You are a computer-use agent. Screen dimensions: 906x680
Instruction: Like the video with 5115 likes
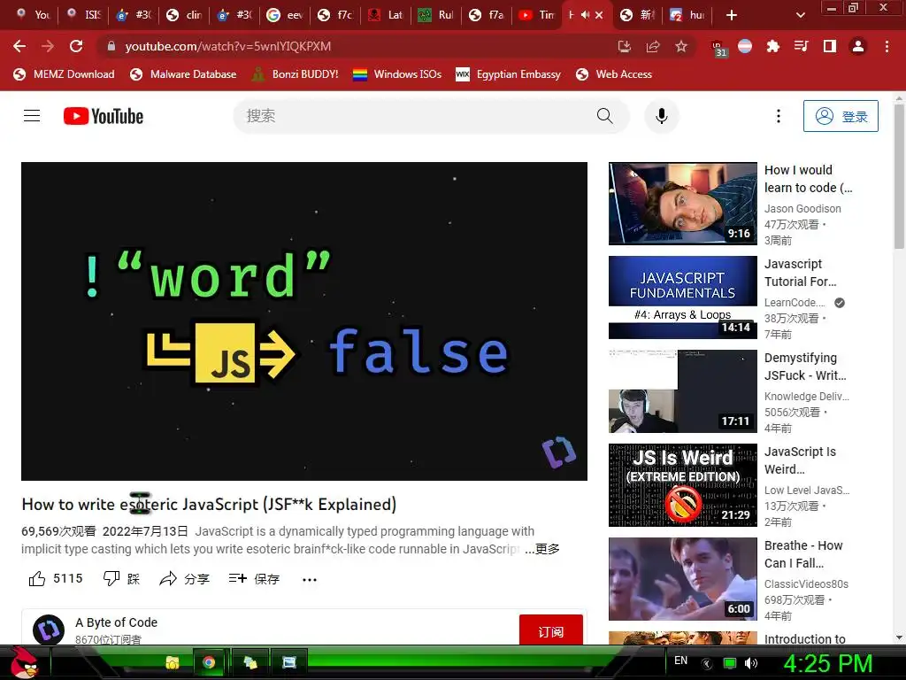56,579
